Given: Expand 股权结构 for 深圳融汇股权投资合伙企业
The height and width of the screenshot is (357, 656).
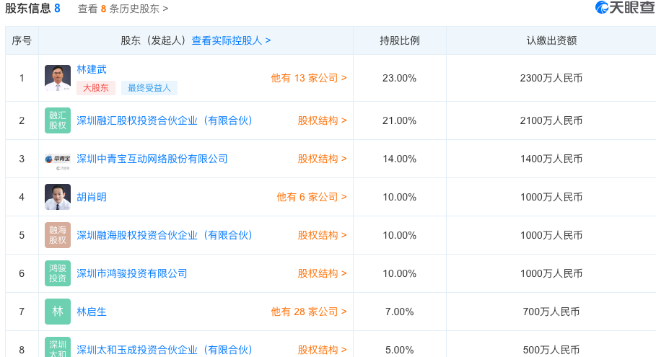Looking at the screenshot, I should [322, 120].
